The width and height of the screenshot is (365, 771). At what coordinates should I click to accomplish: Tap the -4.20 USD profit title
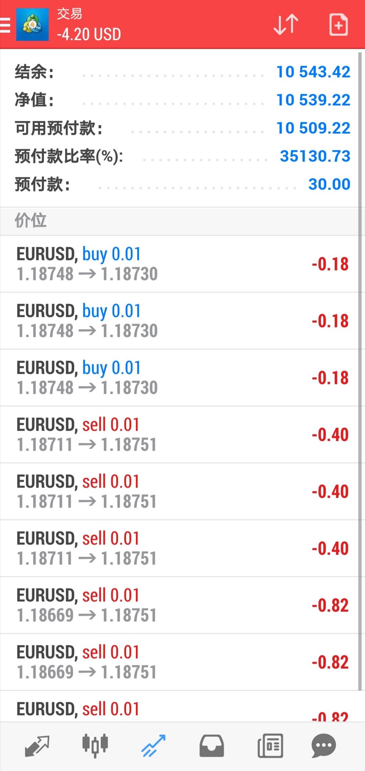click(x=89, y=35)
